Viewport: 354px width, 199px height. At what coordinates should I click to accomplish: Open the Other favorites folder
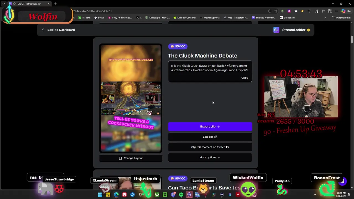[341, 18]
